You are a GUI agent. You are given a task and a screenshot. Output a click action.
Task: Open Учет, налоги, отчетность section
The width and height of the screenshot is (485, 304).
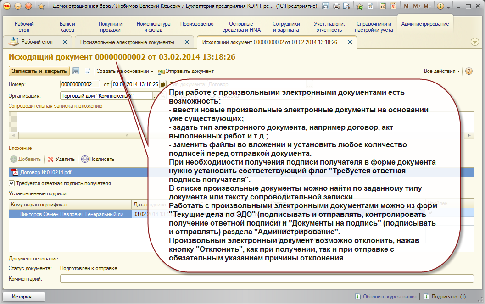point(329,27)
